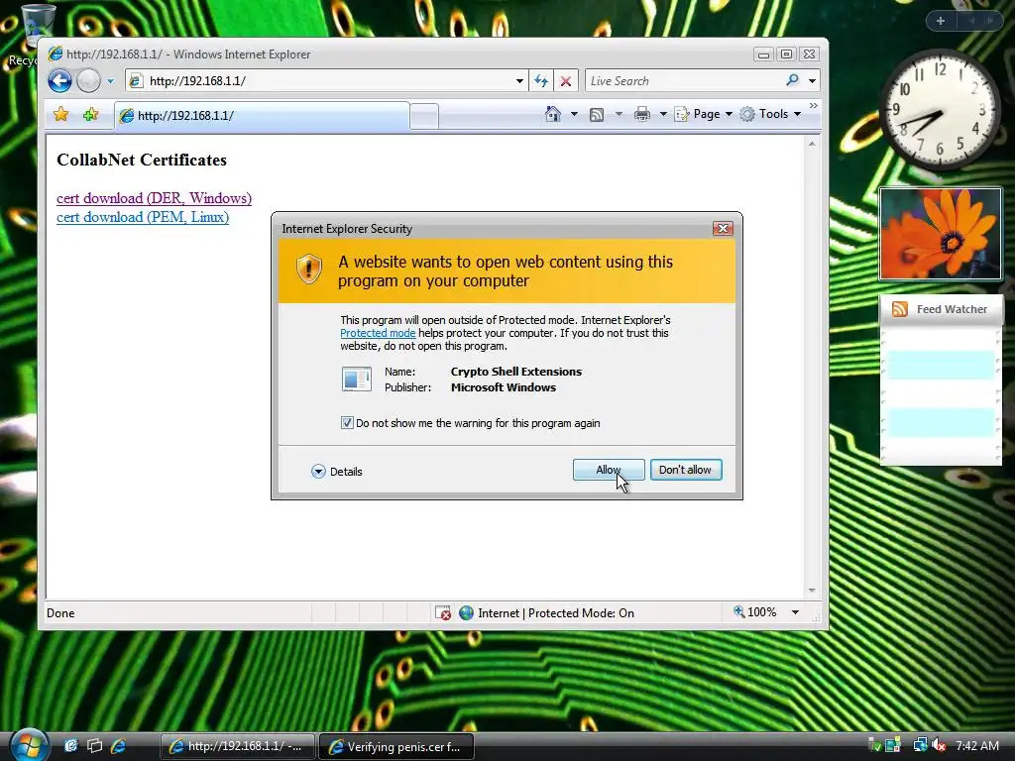Click the sidebar clock gadget

pyautogui.click(x=941, y=111)
